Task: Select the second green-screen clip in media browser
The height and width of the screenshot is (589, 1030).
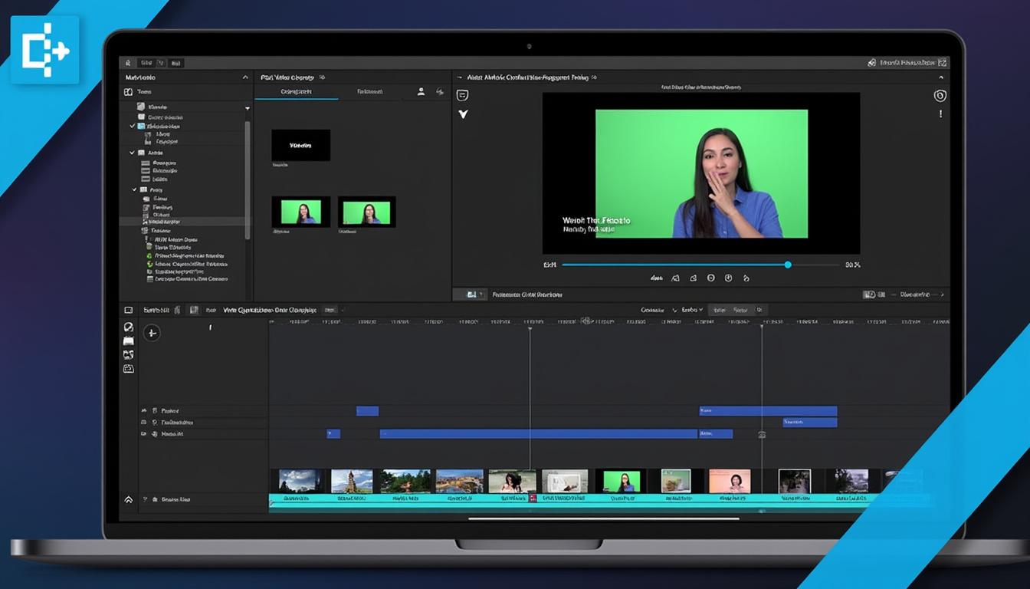Action: pos(366,212)
